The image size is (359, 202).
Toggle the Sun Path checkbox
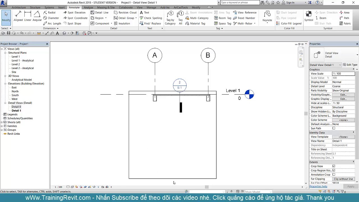[334, 128]
